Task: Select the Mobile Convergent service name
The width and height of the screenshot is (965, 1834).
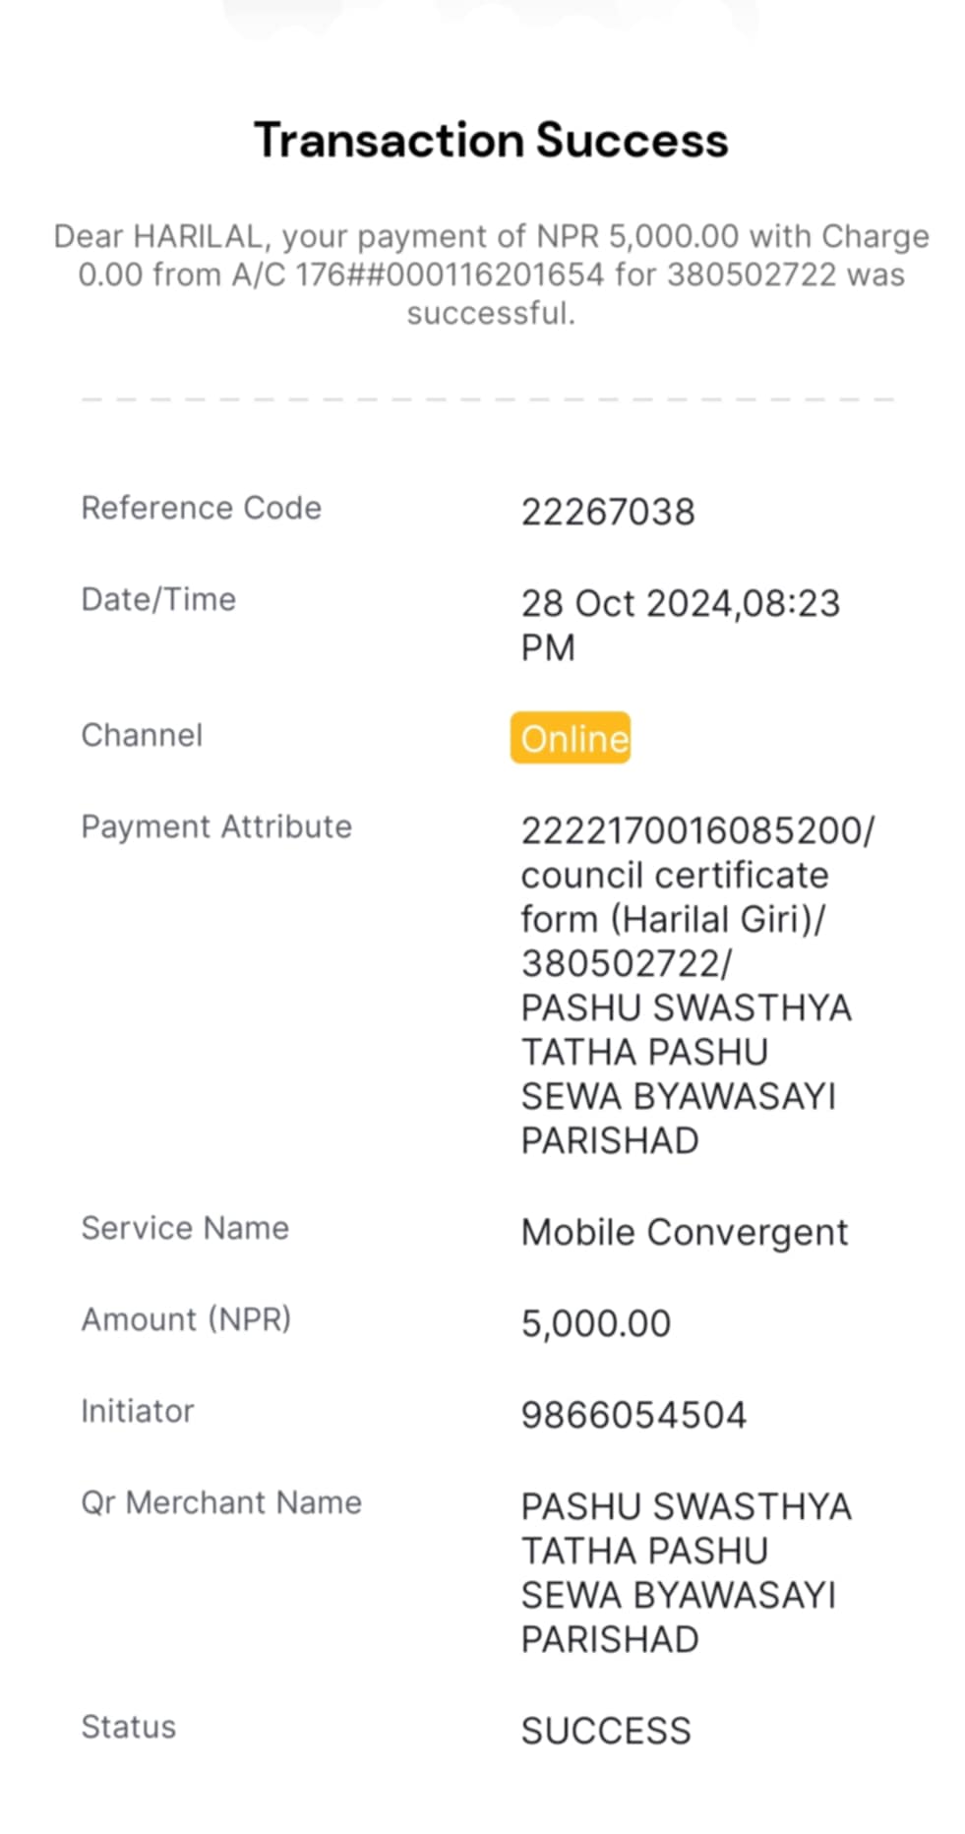Action: coord(684,1232)
